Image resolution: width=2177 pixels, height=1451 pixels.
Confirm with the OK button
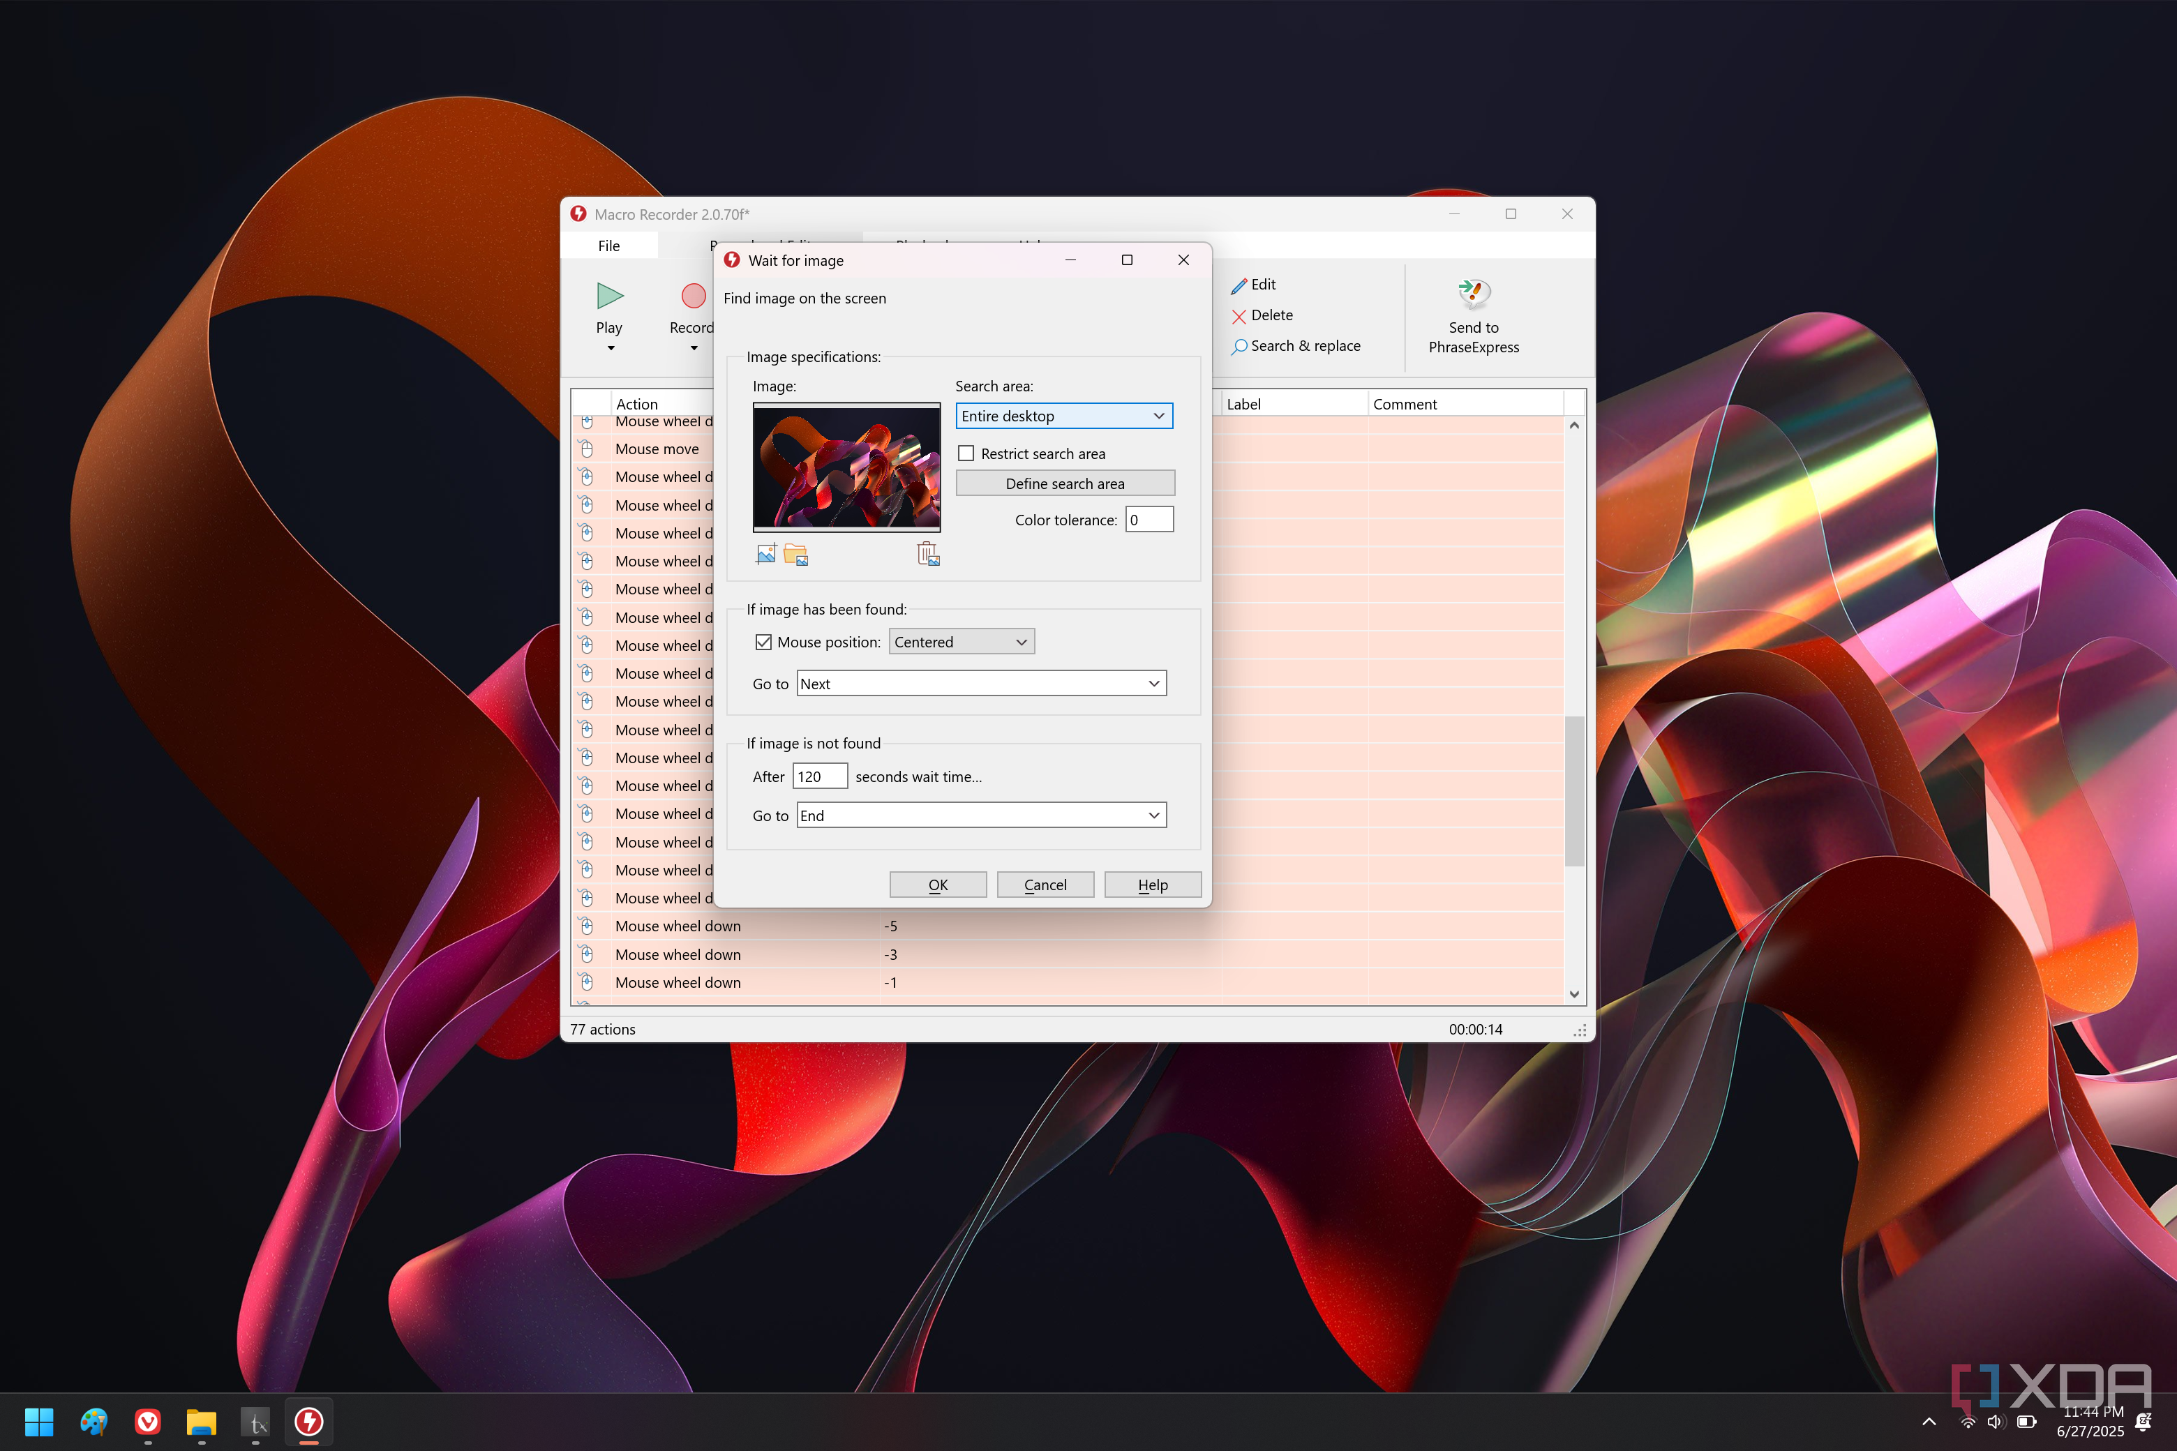(x=938, y=885)
